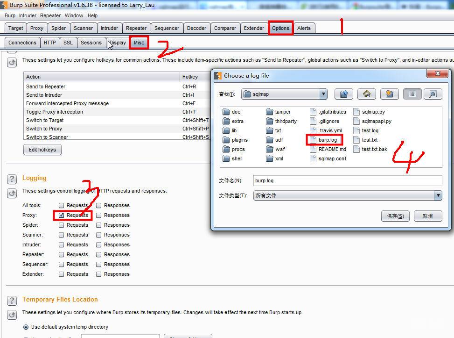Open the udf folder
This screenshot has width=454, height=338.
pos(274,140)
